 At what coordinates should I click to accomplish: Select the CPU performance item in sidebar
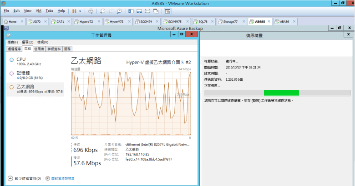pos(21,59)
